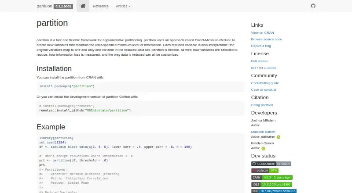Open the JOSS paper badge
This screenshot has height=193, width=352.
[x=271, y=185]
